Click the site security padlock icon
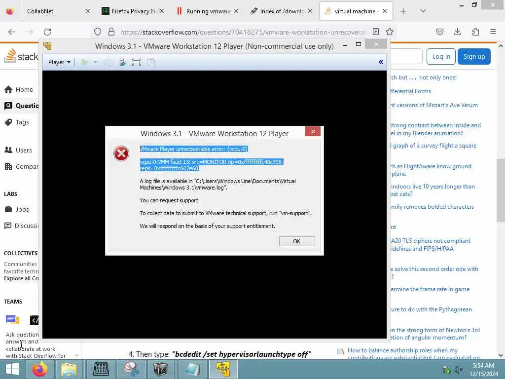This screenshot has width=505, height=379. (111, 32)
